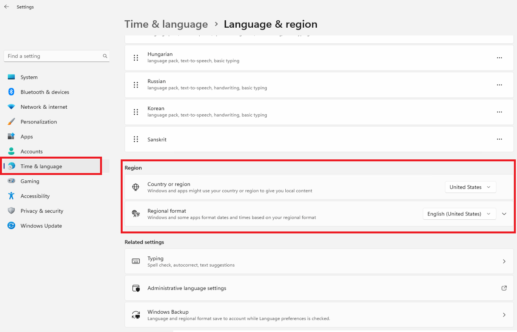Image resolution: width=517 pixels, height=332 pixels.
Task: Click the Find a setting search box
Action: point(56,56)
